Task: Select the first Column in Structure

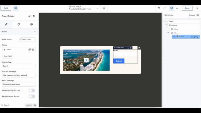Action: pyautogui.click(x=185, y=29)
